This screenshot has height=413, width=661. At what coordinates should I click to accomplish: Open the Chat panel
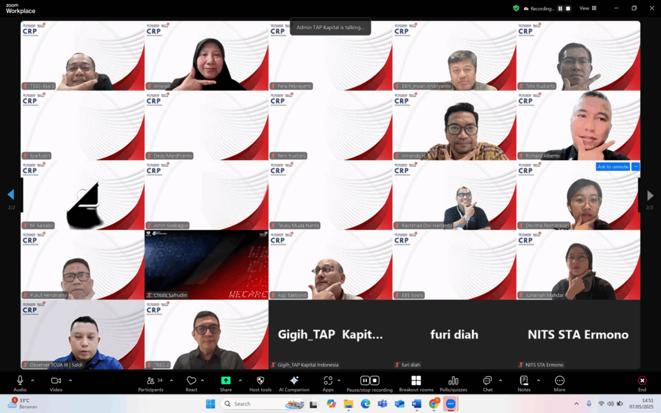click(x=488, y=383)
